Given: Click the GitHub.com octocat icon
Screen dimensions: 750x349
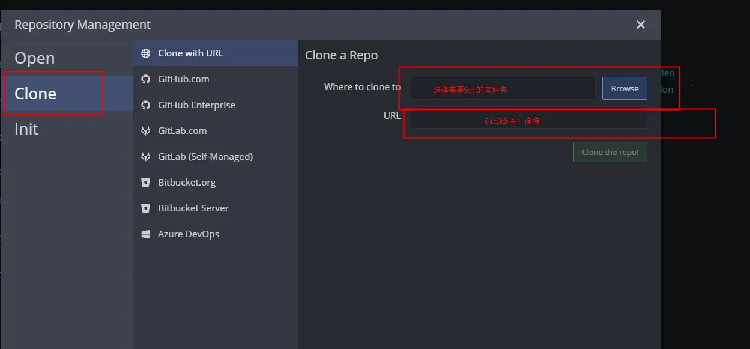Looking at the screenshot, I should tap(145, 79).
